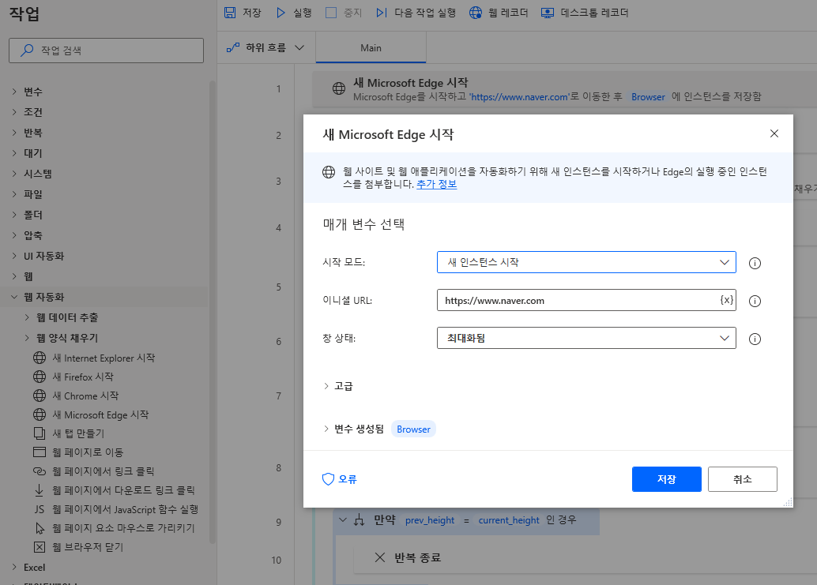
Task: Click the shield 오류 icon in dialog
Action: pyautogui.click(x=328, y=479)
